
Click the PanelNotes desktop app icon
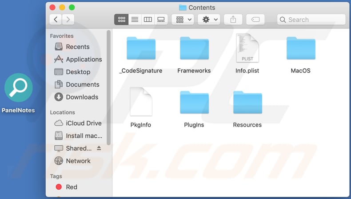pyautogui.click(x=18, y=88)
